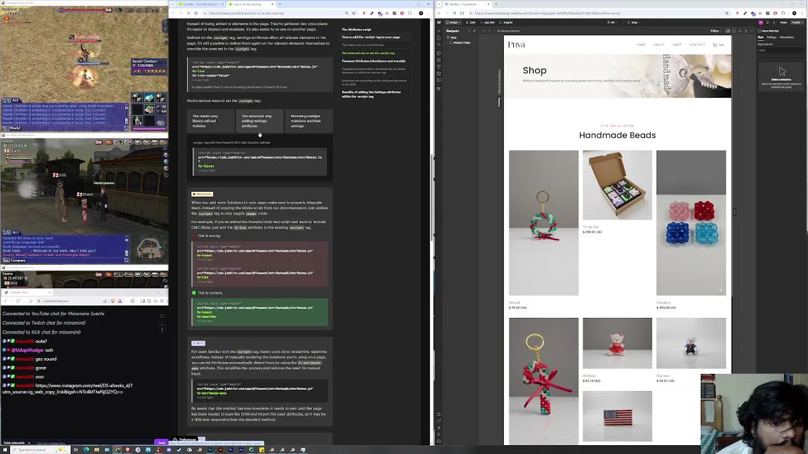Select 'The classic way' tab in docs

(x=210, y=121)
